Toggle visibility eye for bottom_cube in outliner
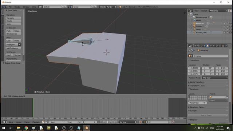 click(224, 32)
